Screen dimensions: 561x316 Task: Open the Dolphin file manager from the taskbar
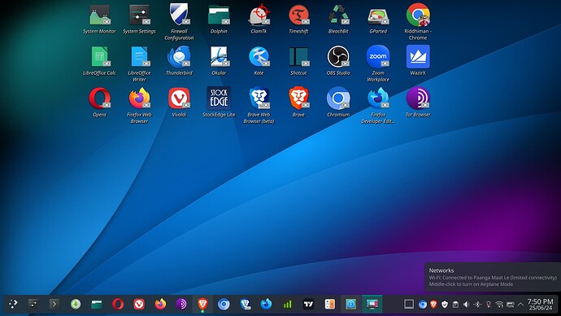click(x=97, y=304)
